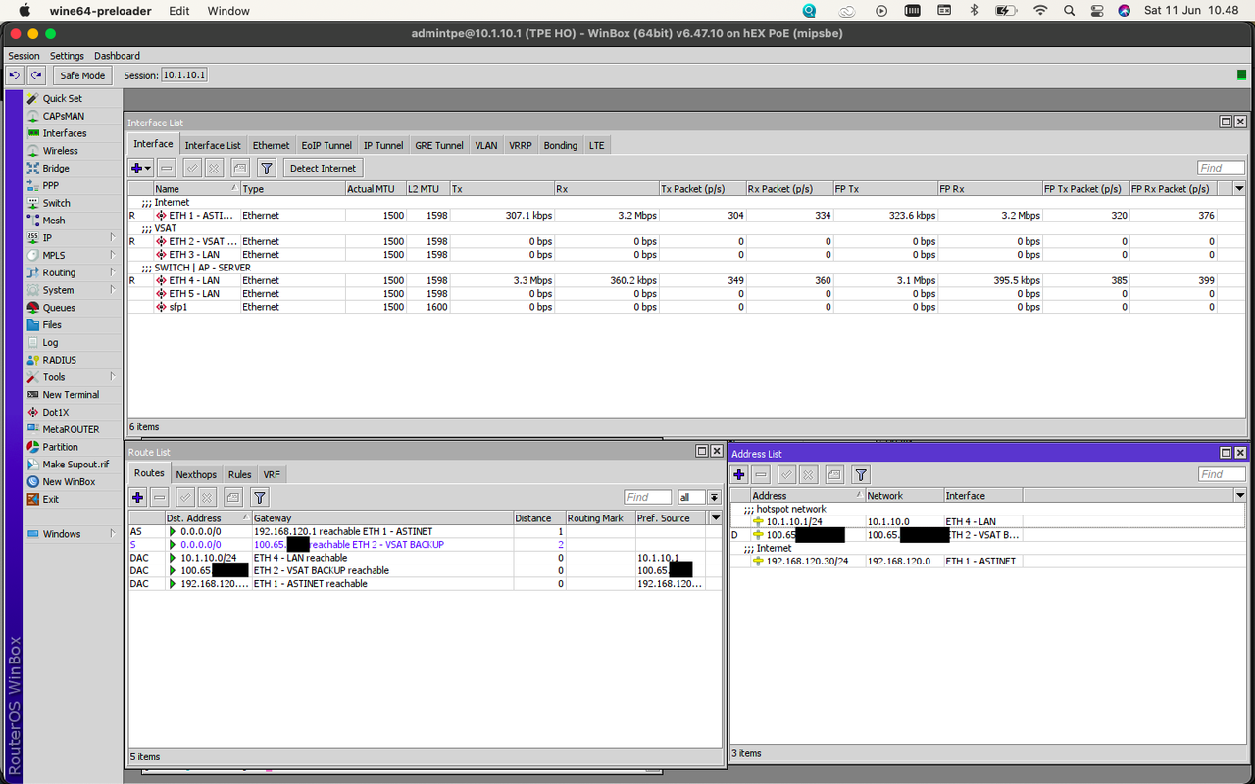Expand the Windows submenu
This screenshot has height=784, width=1255.
pos(113,534)
